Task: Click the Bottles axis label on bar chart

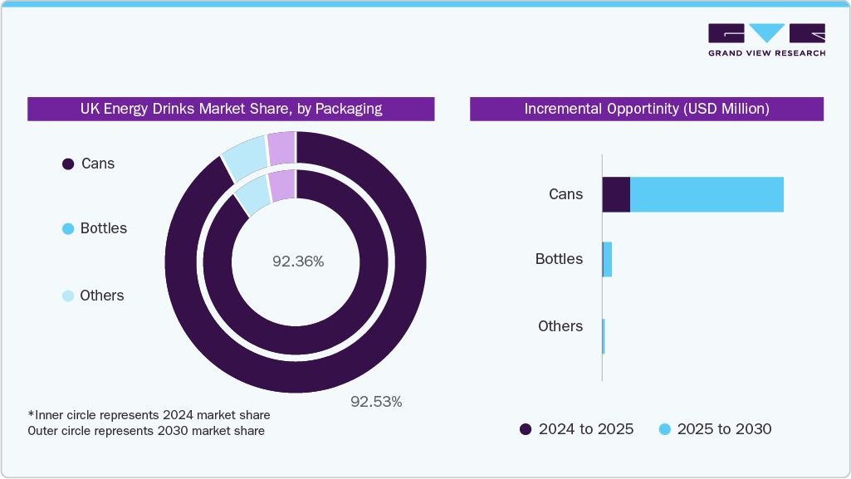Action: point(559,259)
